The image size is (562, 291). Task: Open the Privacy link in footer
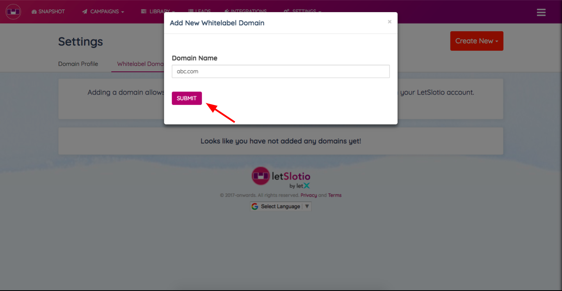point(309,195)
